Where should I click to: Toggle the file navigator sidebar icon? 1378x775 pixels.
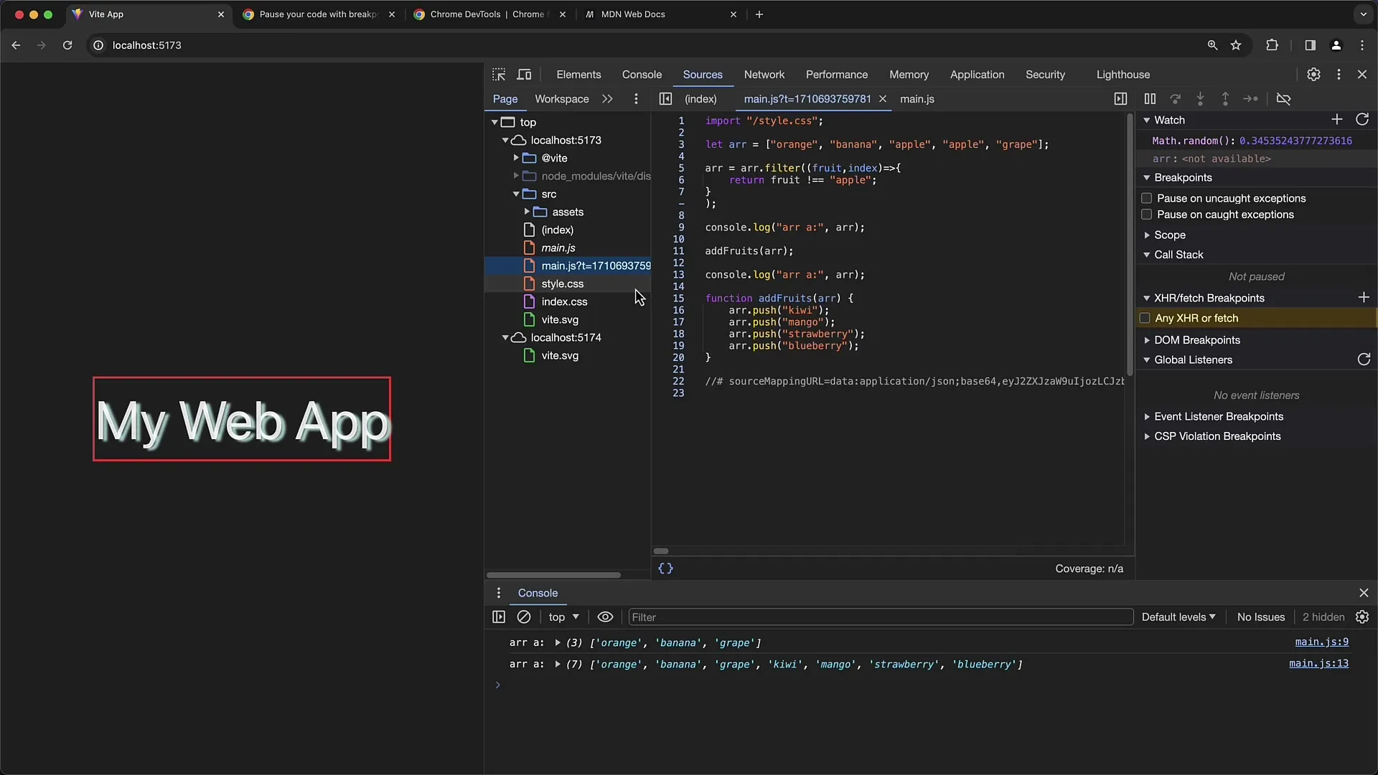click(665, 99)
